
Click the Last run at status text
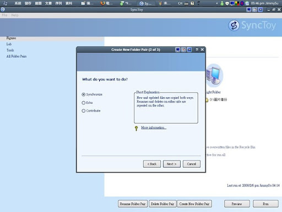(253, 185)
